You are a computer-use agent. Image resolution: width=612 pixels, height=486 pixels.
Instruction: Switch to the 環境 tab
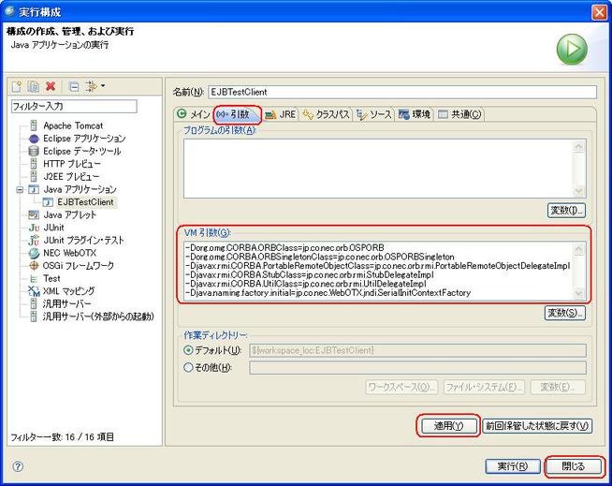pos(415,114)
